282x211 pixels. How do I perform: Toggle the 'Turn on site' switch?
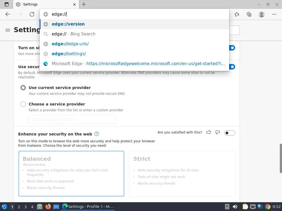point(232,48)
